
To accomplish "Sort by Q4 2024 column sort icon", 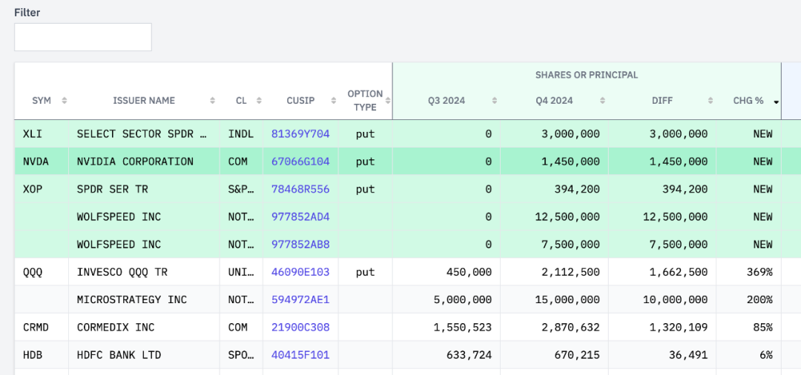I will tap(603, 101).
